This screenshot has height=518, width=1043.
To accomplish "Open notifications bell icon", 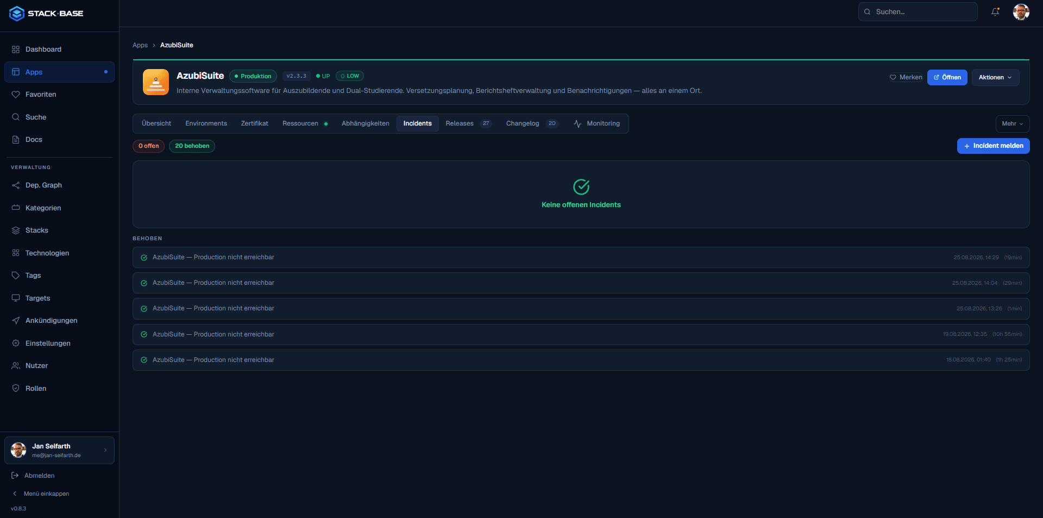I will [995, 12].
